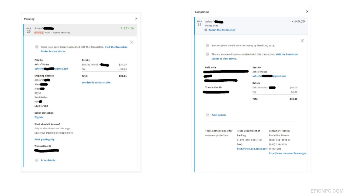Click info icon beside completed dispute notice
345x194 pixels.
click(x=208, y=54)
